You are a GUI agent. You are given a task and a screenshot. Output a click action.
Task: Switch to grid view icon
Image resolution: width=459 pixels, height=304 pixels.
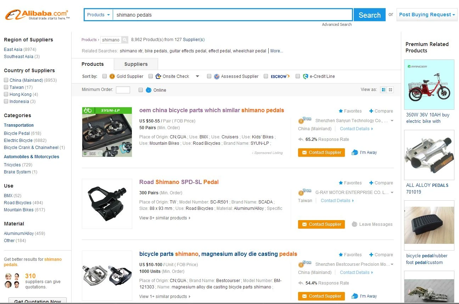(x=391, y=90)
